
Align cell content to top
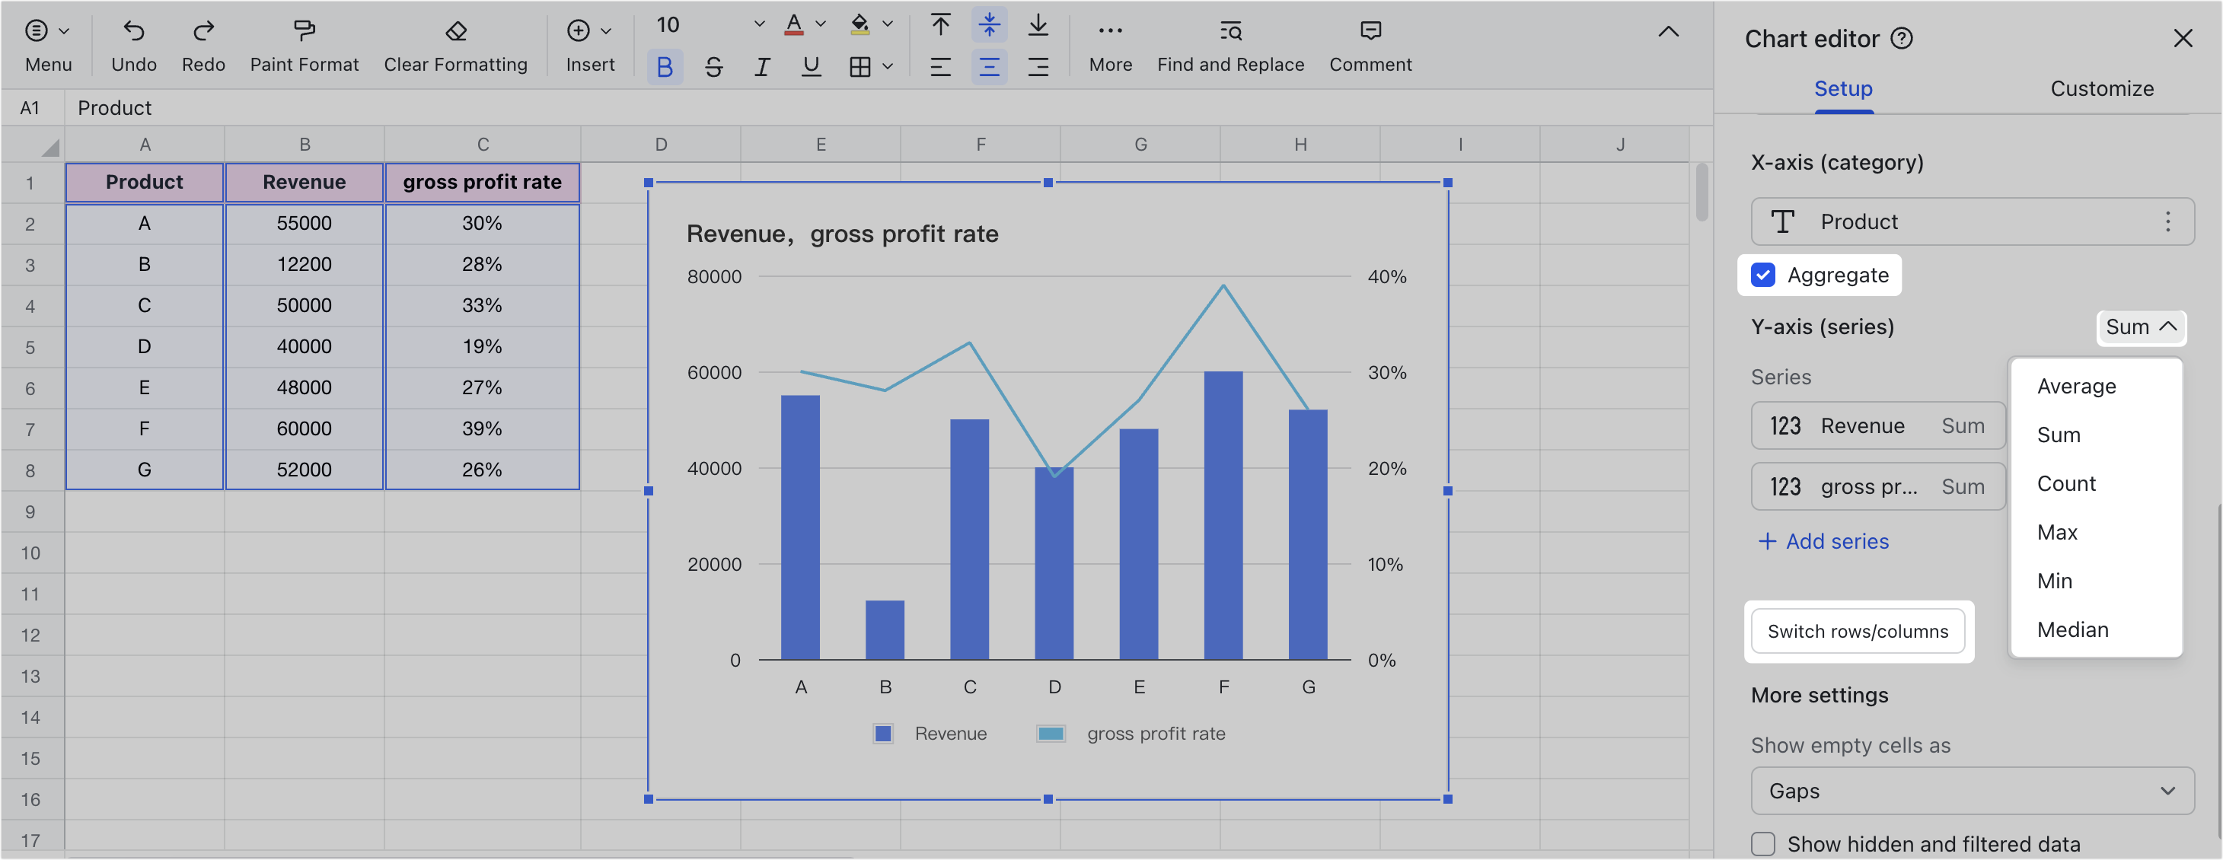coord(941,25)
